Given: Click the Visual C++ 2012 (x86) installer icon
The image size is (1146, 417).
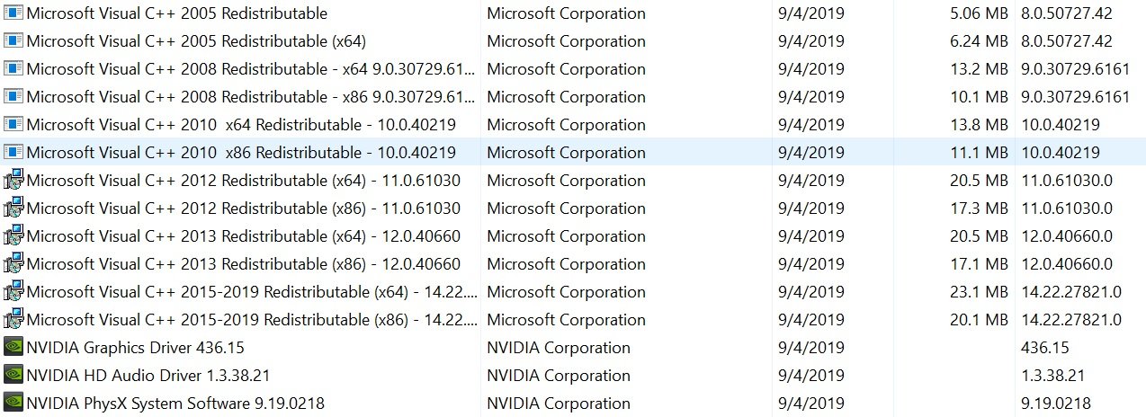Looking at the screenshot, I should pyautogui.click(x=13, y=208).
